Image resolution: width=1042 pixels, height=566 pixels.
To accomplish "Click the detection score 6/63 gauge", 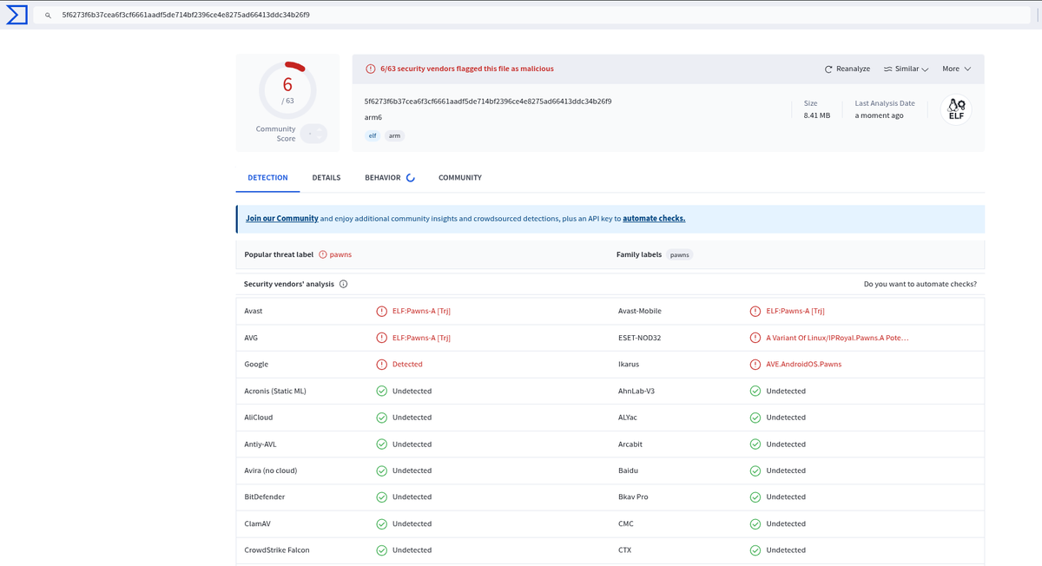I will click(x=287, y=90).
